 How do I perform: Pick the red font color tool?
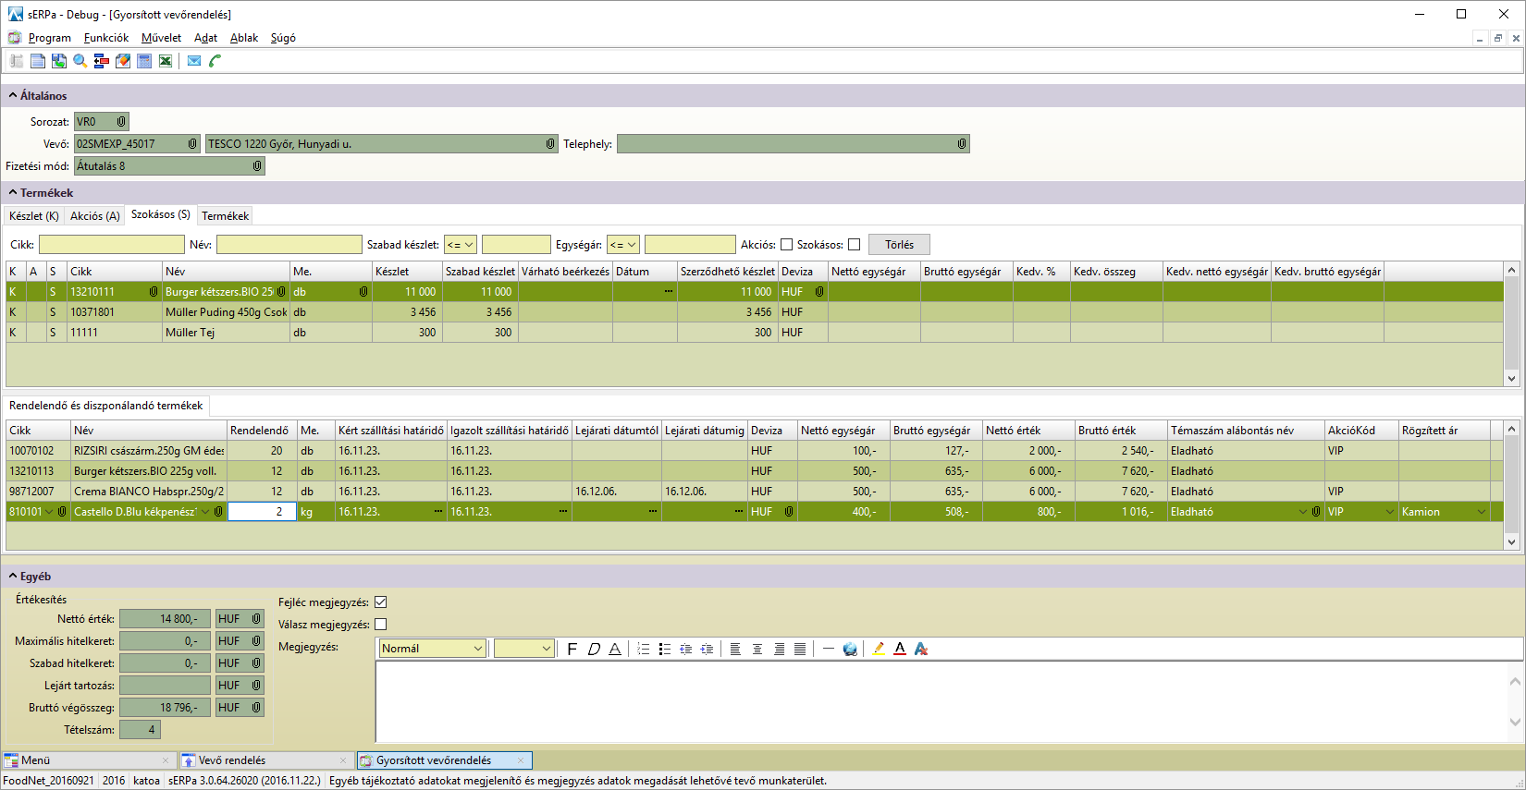(x=900, y=649)
